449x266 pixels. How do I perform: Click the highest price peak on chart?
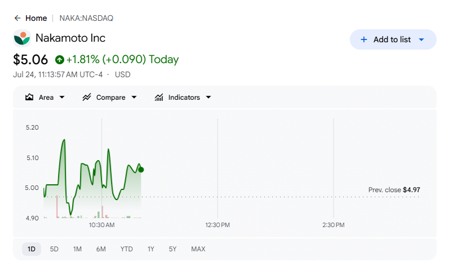tap(64, 140)
